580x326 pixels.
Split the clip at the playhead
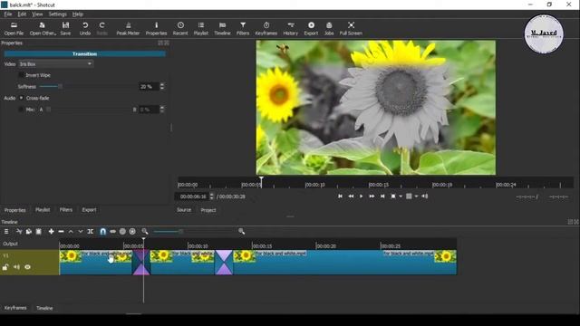tap(91, 232)
